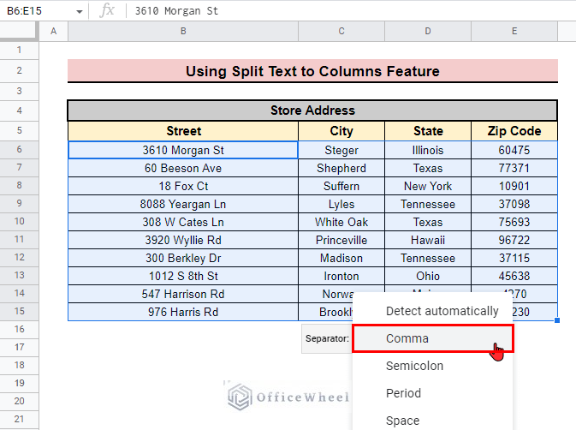Click the Zip Code column heading cell
This screenshot has height=430, width=576.
[514, 131]
